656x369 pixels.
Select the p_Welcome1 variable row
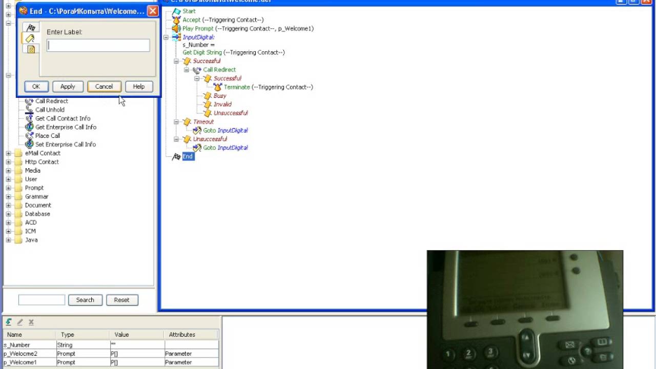click(x=111, y=362)
